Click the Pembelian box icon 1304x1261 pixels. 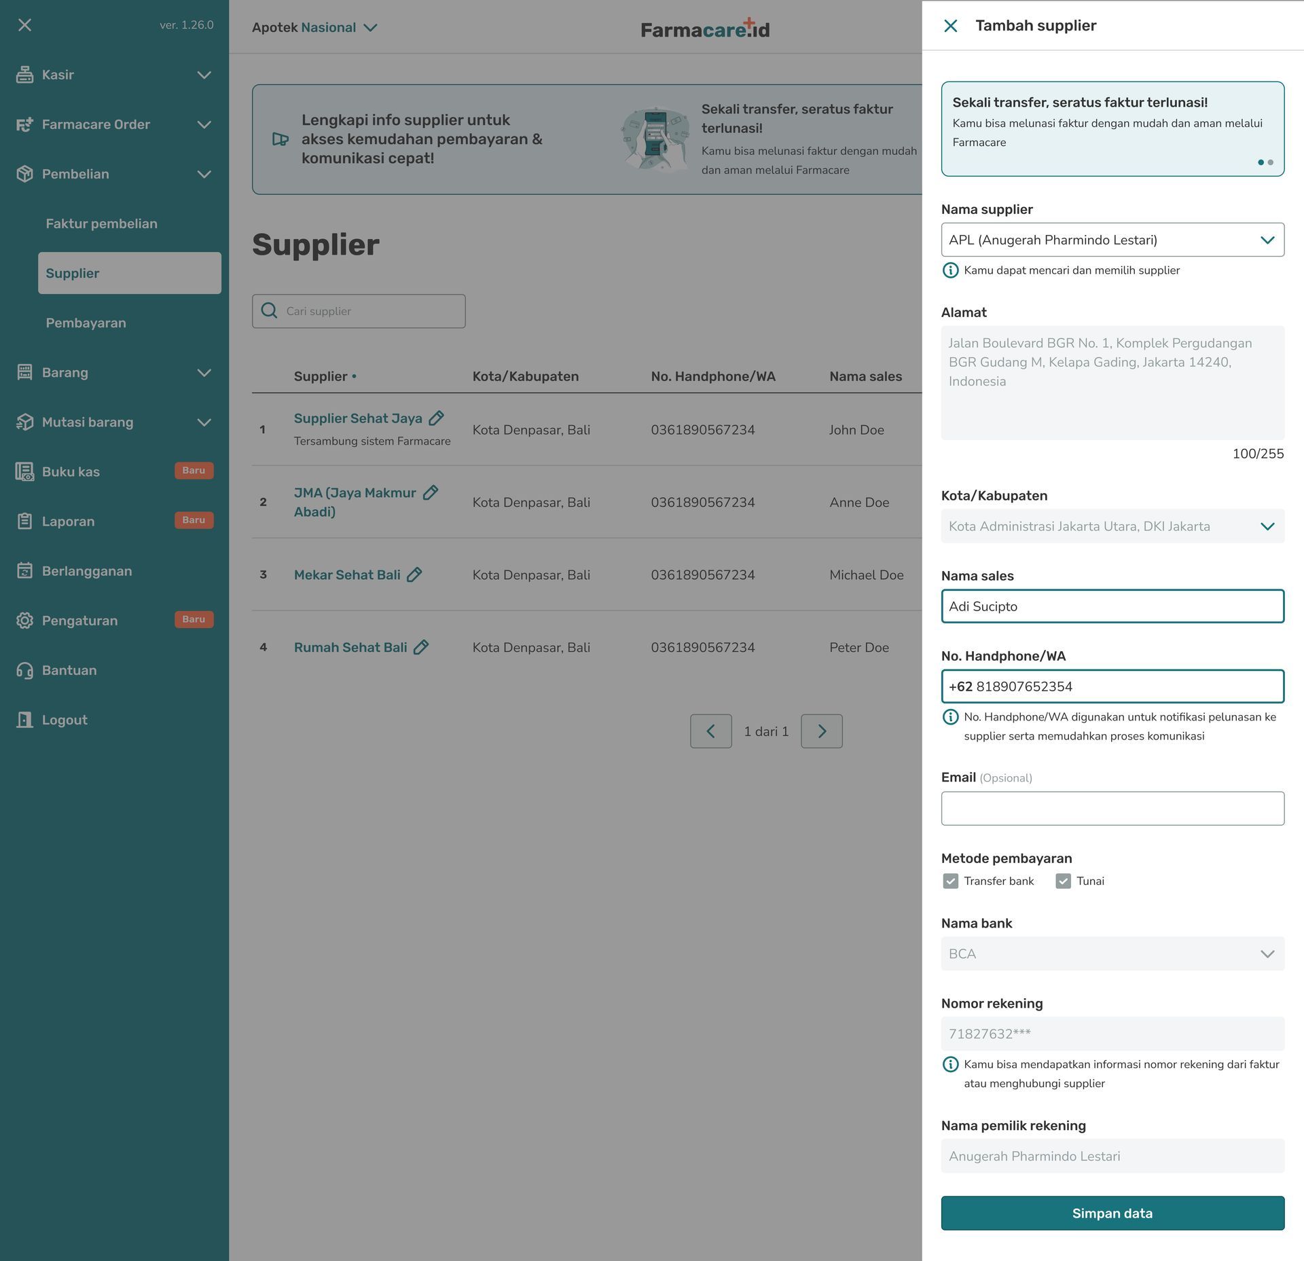24,174
